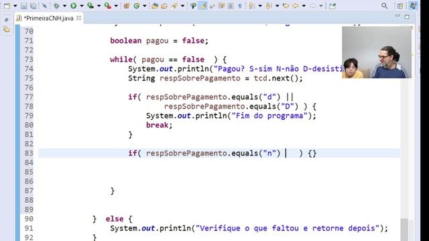
Task: Click the Save icon in toolbar
Action: click(x=24, y=6)
